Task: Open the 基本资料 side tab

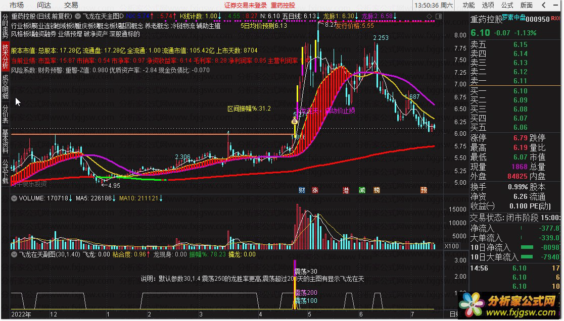Action: (5, 141)
